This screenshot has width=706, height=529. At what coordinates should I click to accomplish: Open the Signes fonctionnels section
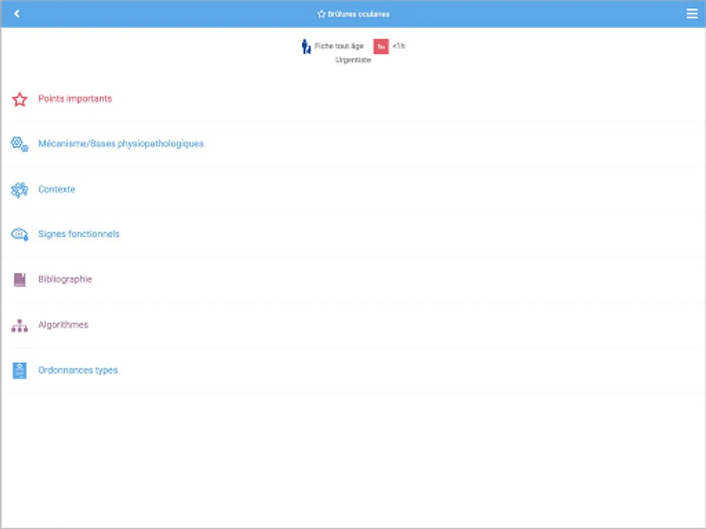(353, 235)
